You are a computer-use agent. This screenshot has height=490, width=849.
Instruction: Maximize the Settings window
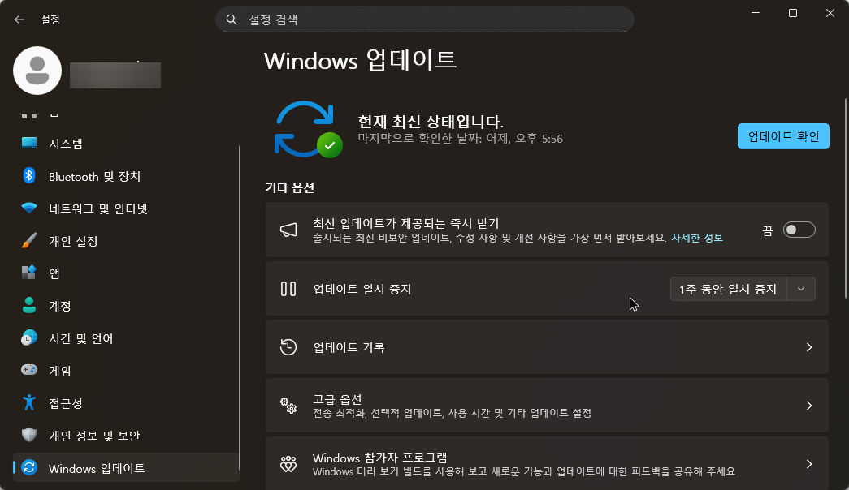pyautogui.click(x=793, y=13)
